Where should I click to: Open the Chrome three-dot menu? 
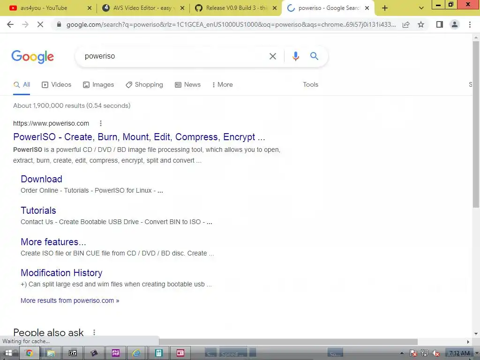pos(470,24)
